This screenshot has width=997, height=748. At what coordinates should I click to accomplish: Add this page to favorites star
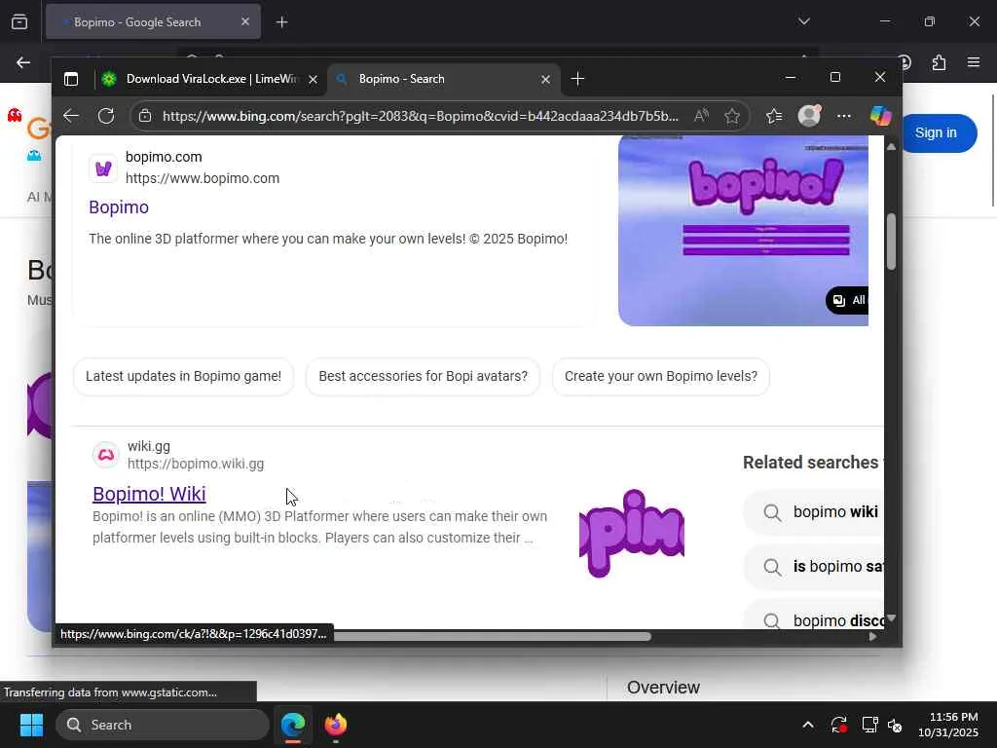[x=732, y=116]
